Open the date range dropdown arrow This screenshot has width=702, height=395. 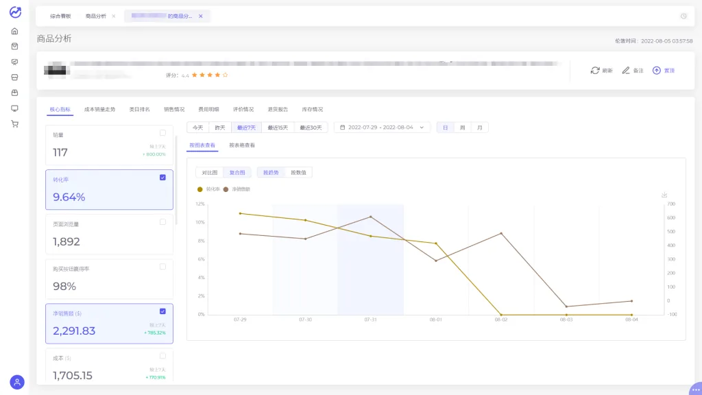click(422, 128)
